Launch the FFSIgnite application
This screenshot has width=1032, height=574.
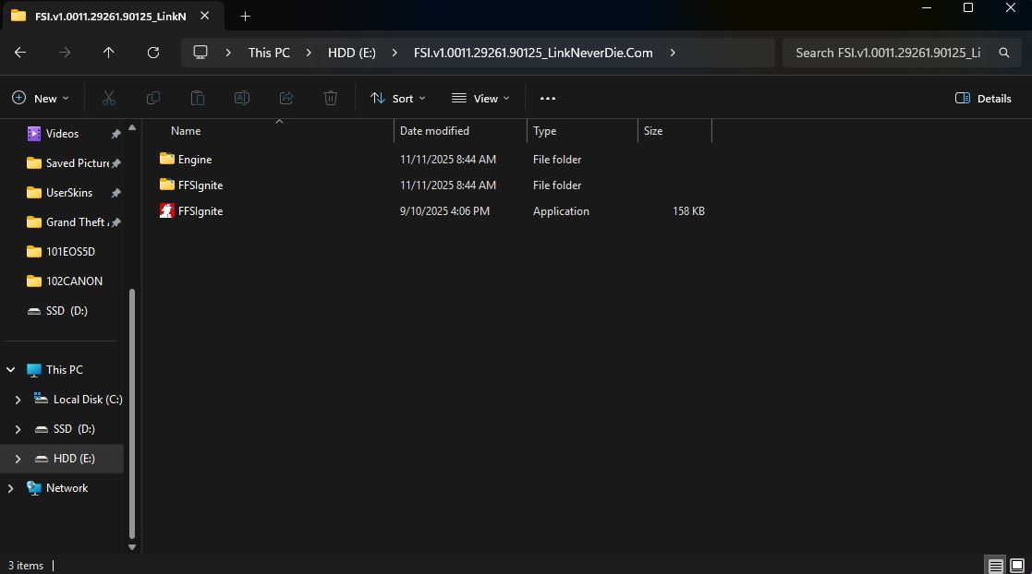[200, 210]
